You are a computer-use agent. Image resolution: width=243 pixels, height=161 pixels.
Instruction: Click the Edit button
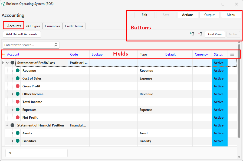145,15
